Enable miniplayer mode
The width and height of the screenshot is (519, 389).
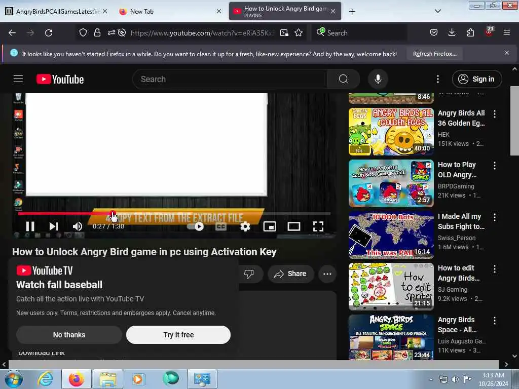pyautogui.click(x=270, y=226)
